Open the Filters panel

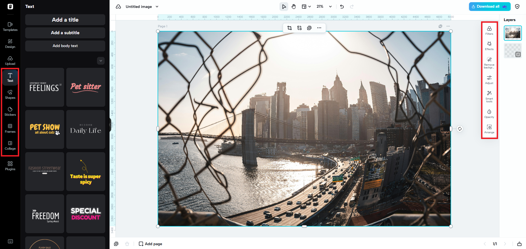[x=489, y=30]
